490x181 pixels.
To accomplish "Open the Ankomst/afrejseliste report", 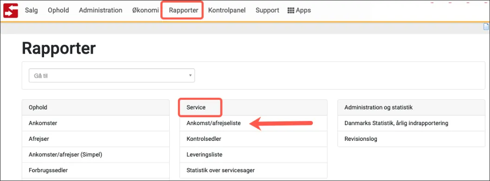I will [x=254, y=123].
